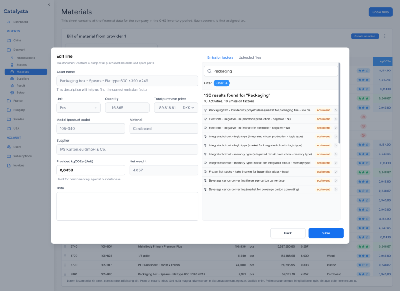Click the search magnifier icon in emission factors
Screen dimensions: 400x291
pos(209,71)
